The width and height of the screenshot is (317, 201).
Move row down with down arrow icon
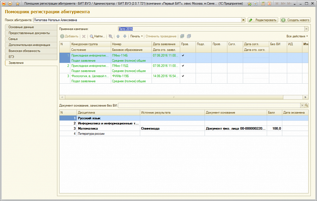tap(125, 36)
